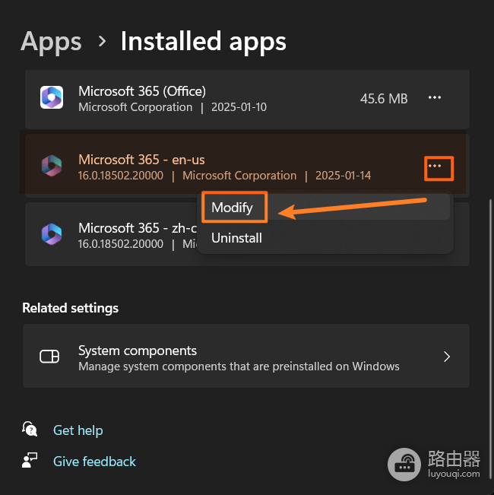Select the Microsoft 365 - zh-cn entry name
Image resolution: width=494 pixels, height=495 pixels.
click(x=138, y=228)
